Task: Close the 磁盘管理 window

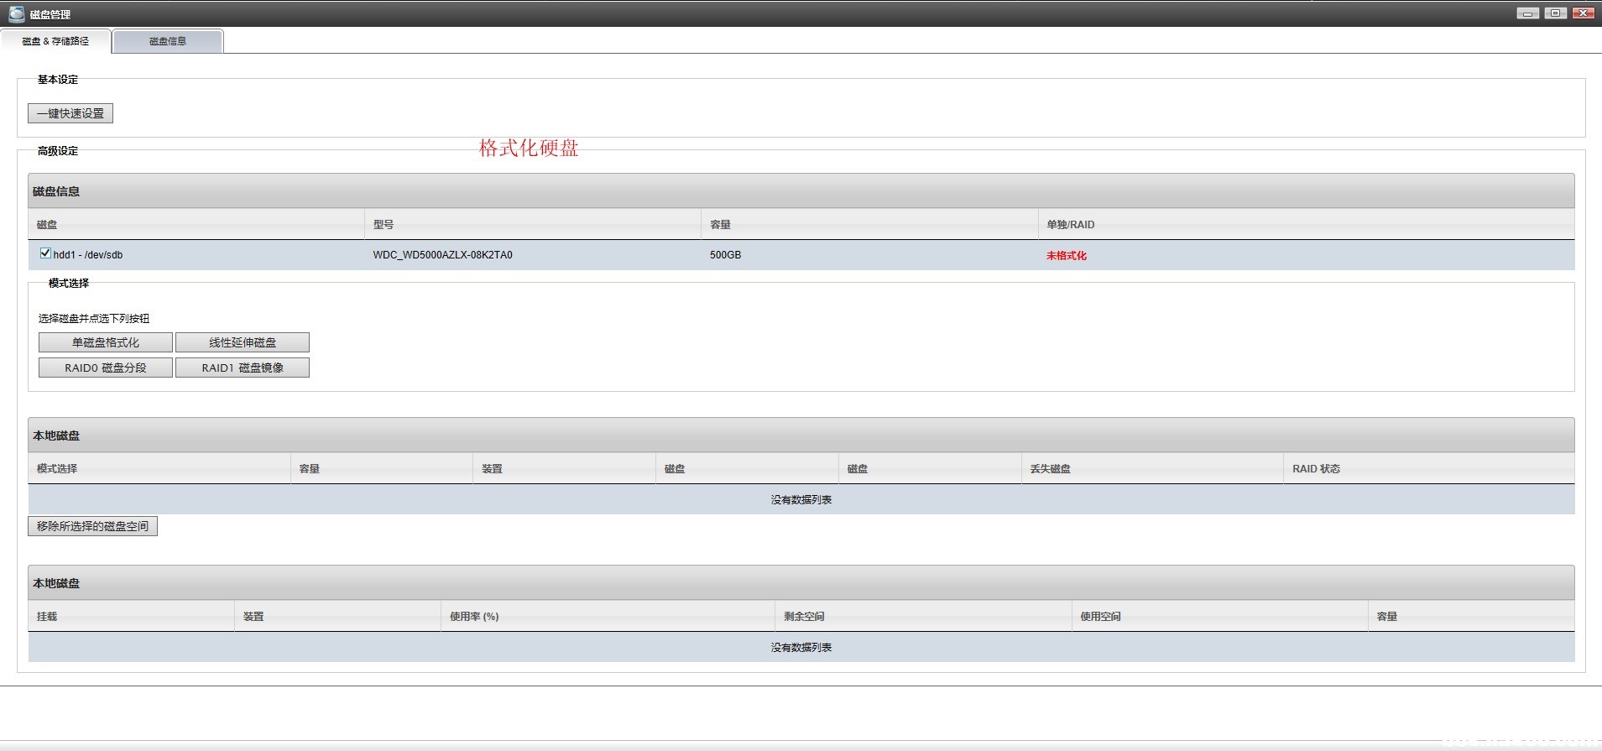Action: [x=1583, y=13]
